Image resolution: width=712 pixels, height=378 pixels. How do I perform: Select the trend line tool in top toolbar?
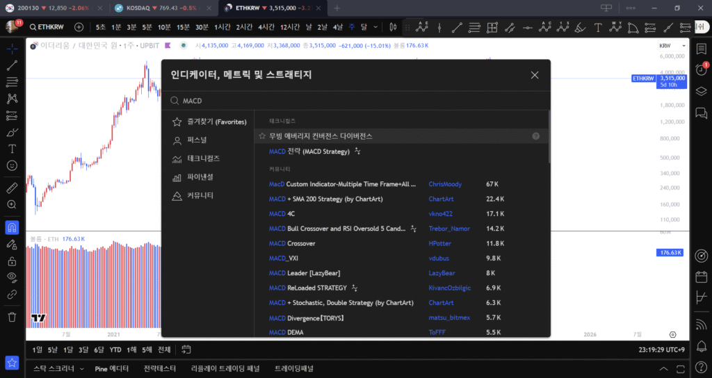(x=457, y=28)
